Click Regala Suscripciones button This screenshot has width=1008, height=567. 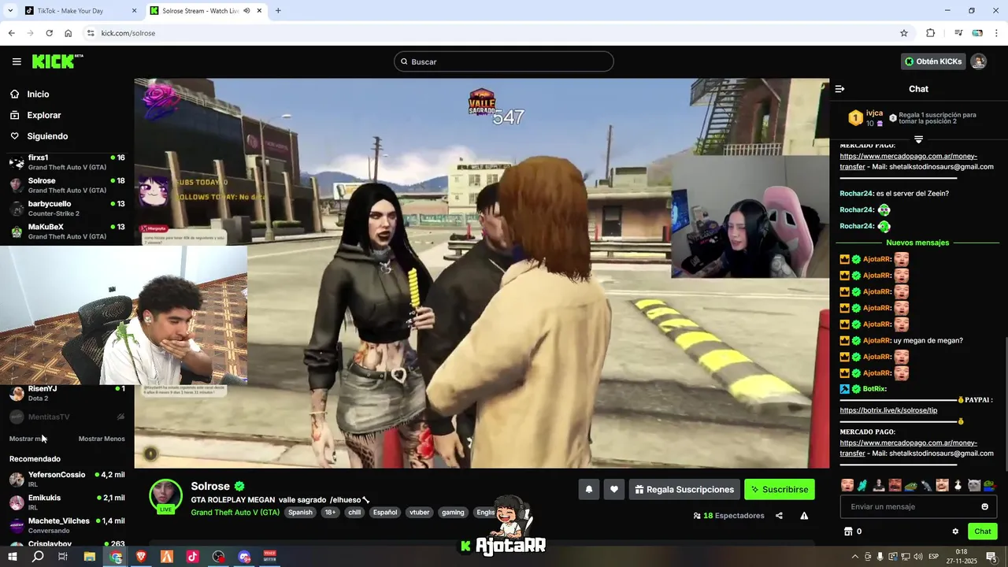(x=684, y=489)
